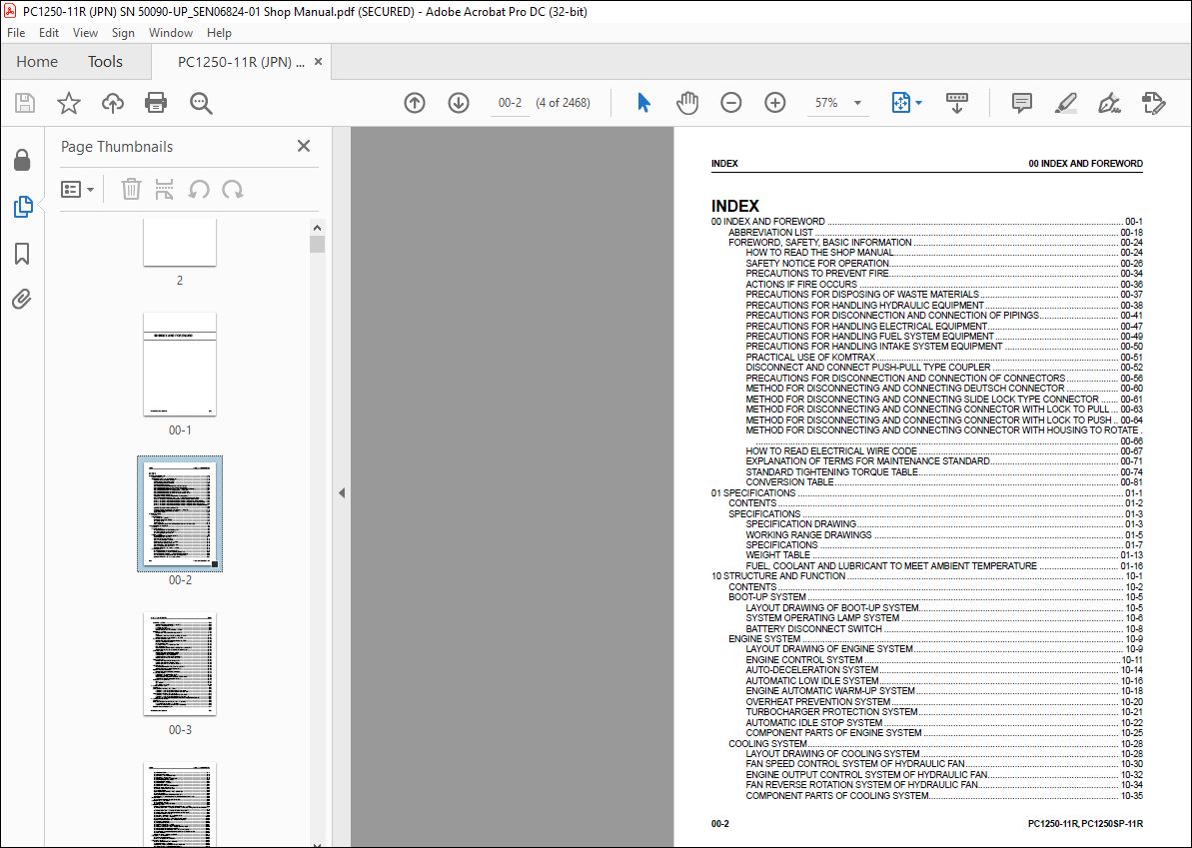
Task: Open the Stamp tool icon
Action: pos(1153,103)
